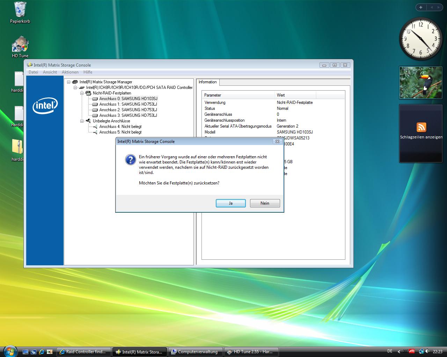Click the taskbar clock showing 22:23
This screenshot has height=357, width=447.
click(438, 351)
